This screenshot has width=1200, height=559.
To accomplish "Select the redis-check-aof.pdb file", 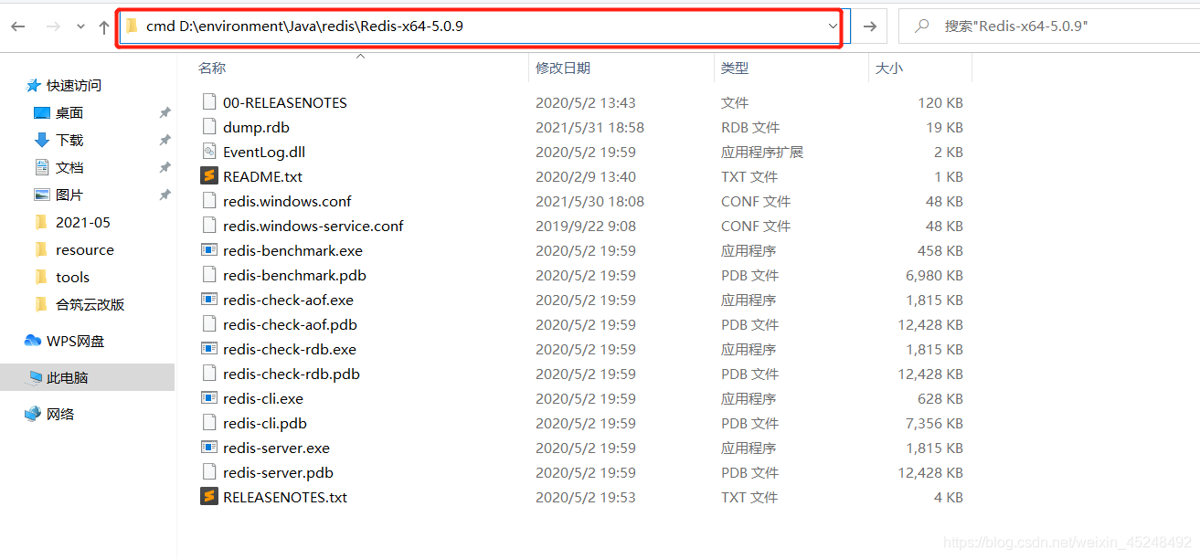I will [x=290, y=324].
